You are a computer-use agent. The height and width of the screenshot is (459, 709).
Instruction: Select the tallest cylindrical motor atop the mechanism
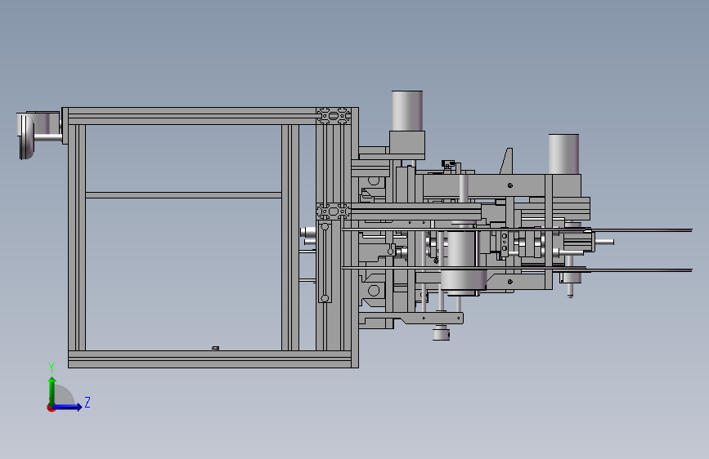(407, 111)
